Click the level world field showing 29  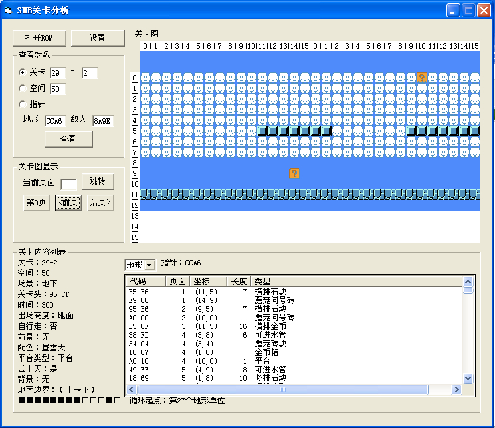click(x=58, y=73)
